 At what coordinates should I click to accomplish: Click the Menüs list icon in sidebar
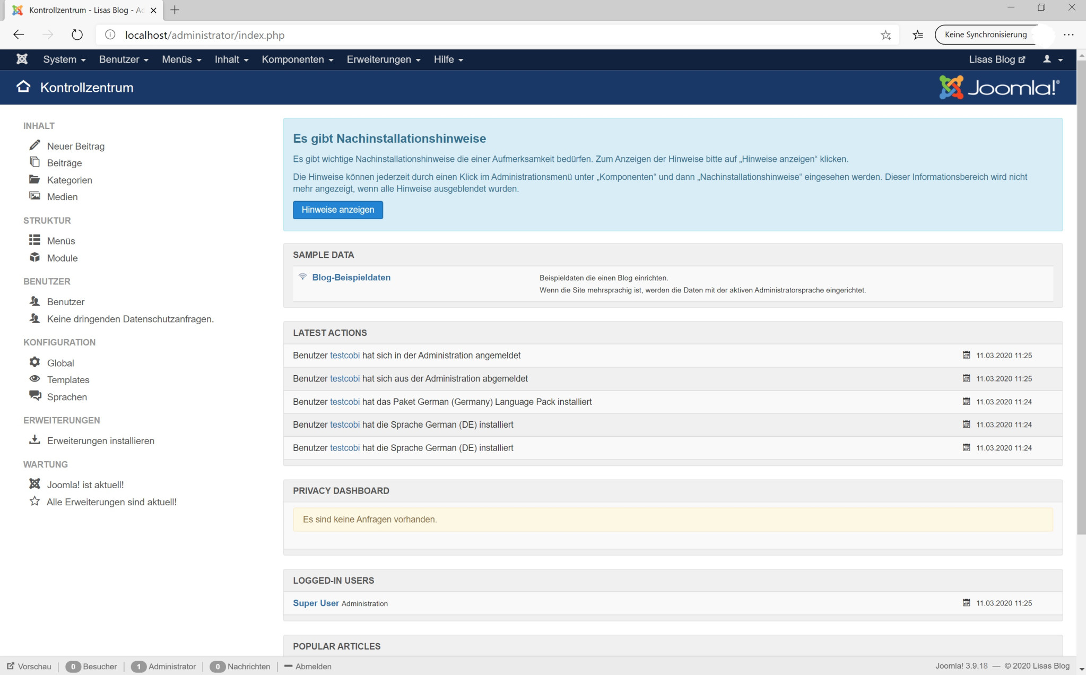[x=34, y=240]
